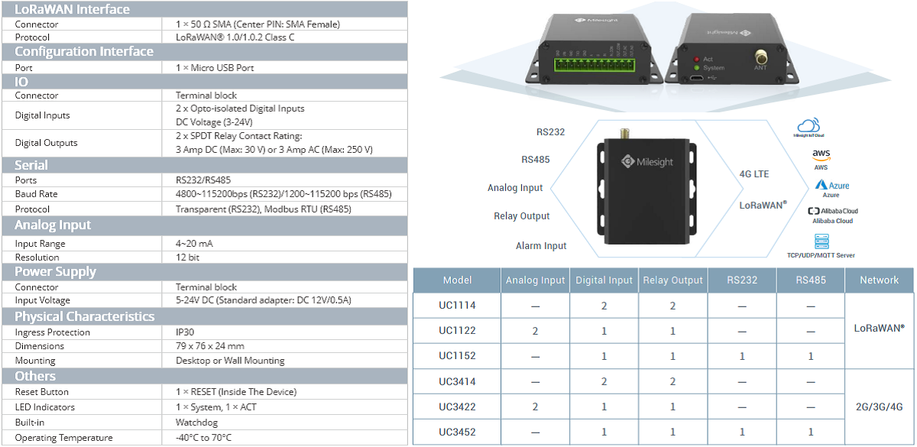This screenshot has width=917, height=447.
Task: Click the Analog Input diagram label
Action: [x=515, y=188]
